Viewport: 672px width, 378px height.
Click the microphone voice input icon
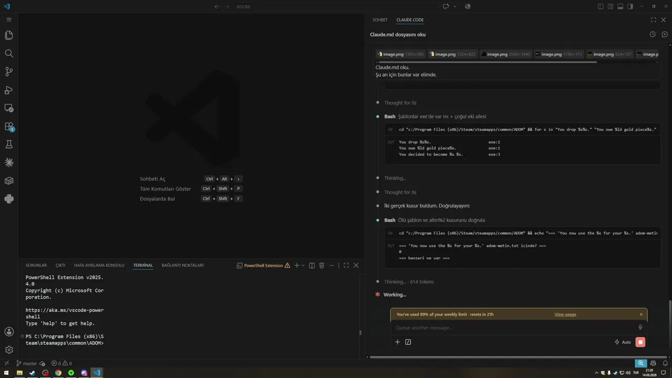(640, 327)
